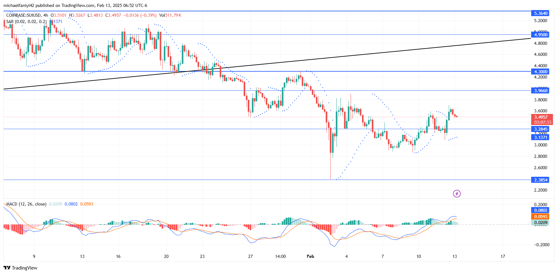558x274 pixels.
Task: Click the orange MACD legend value 0.0593
Action: tap(86, 204)
